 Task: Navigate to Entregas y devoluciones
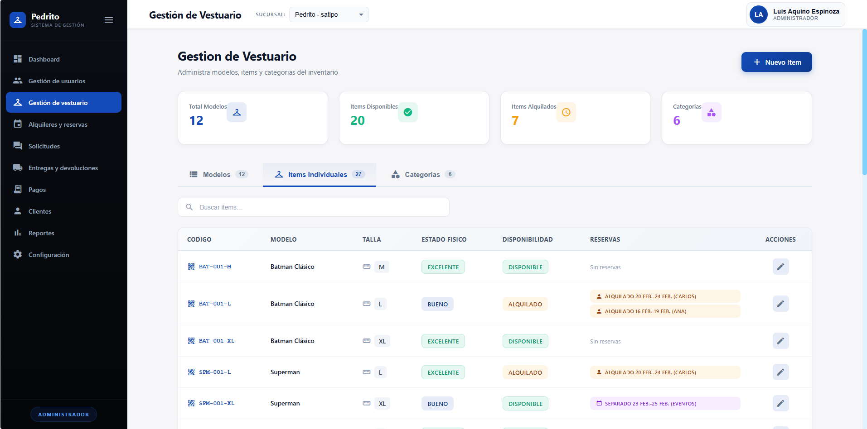63,168
